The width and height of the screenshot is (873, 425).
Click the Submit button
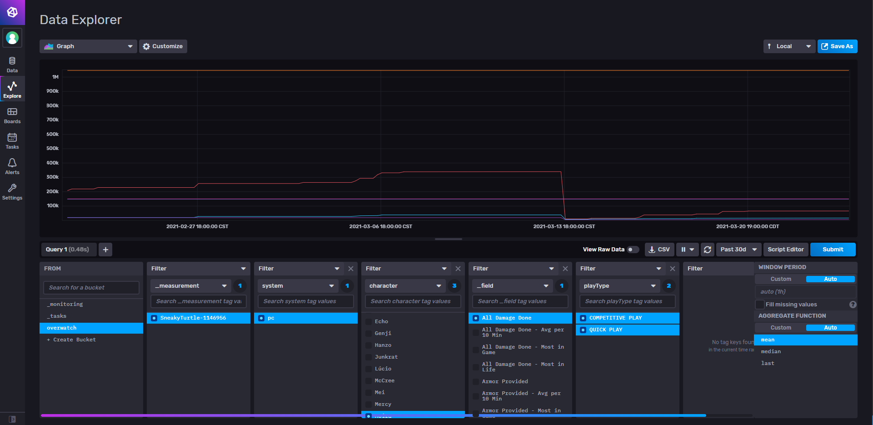pyautogui.click(x=833, y=250)
